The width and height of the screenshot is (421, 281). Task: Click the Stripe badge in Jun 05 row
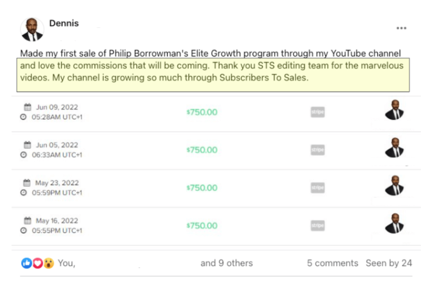pyautogui.click(x=317, y=150)
